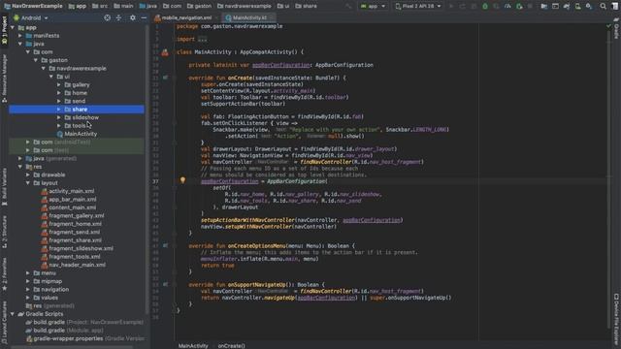Click override gutter icon beside onSupportNavigateUp
The height and width of the screenshot is (349, 621).
(x=165, y=284)
